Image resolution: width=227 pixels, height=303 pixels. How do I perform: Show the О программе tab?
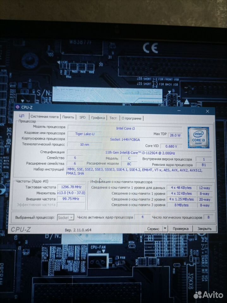click(131, 118)
